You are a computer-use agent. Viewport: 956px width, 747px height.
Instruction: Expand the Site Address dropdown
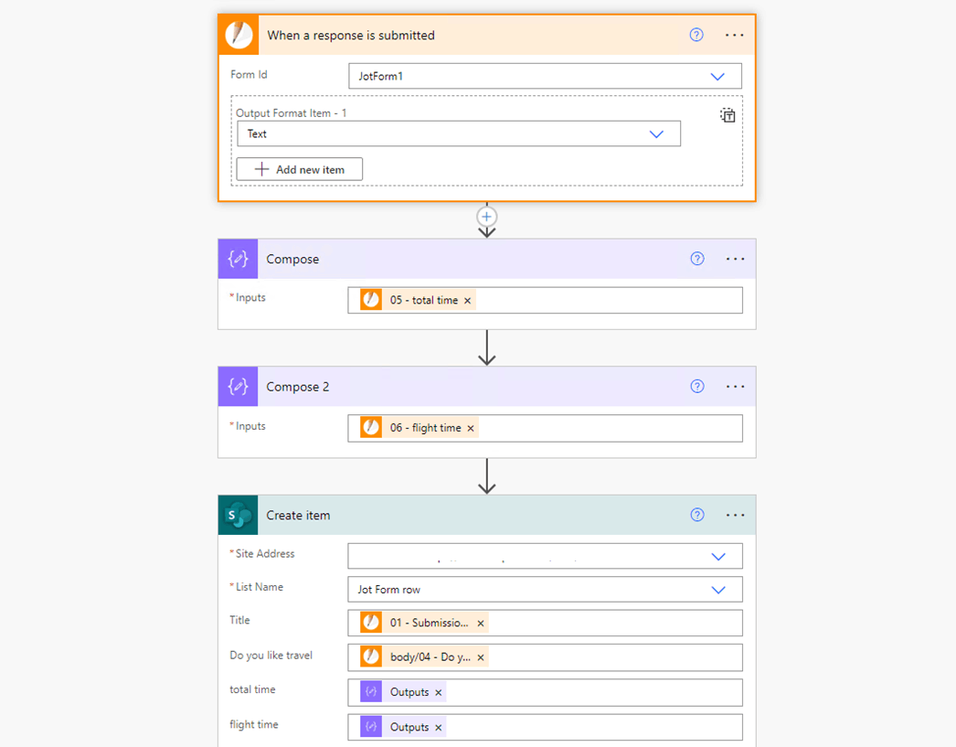click(718, 557)
